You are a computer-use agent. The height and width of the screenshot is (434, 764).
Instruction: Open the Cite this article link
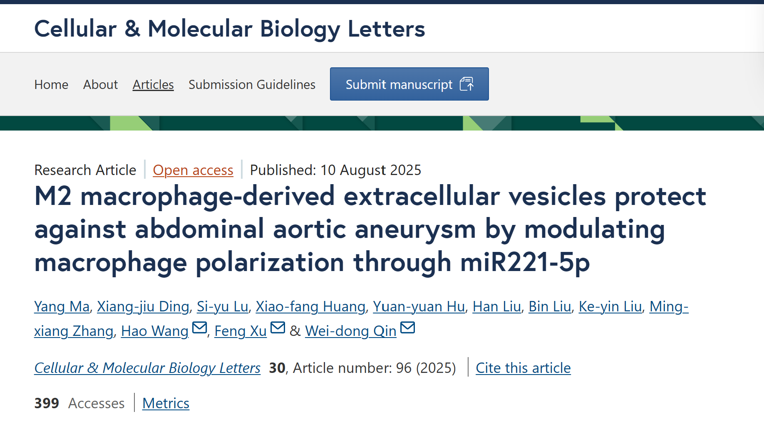(x=523, y=368)
